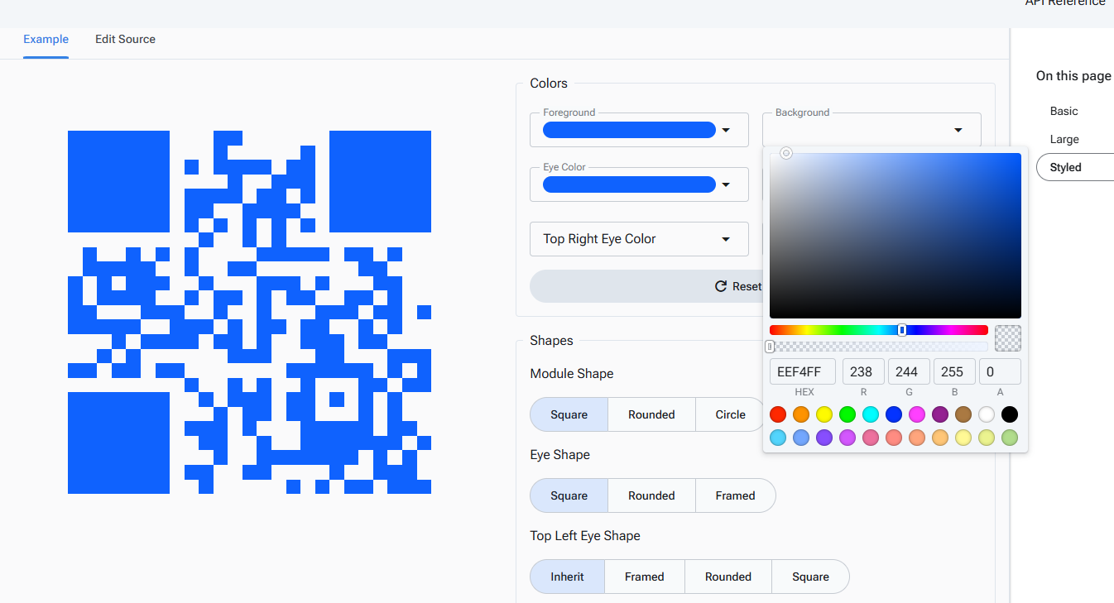Click the rainbow hue slider
The height and width of the screenshot is (603, 1114).
pos(878,330)
